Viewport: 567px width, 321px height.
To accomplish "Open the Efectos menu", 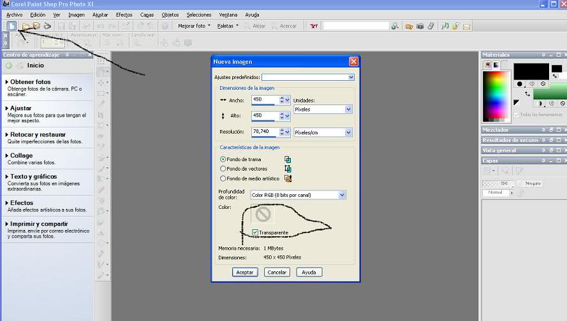I will tap(124, 15).
